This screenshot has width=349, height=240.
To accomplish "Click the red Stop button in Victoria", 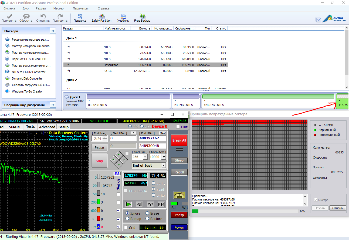I will [x=99, y=161].
